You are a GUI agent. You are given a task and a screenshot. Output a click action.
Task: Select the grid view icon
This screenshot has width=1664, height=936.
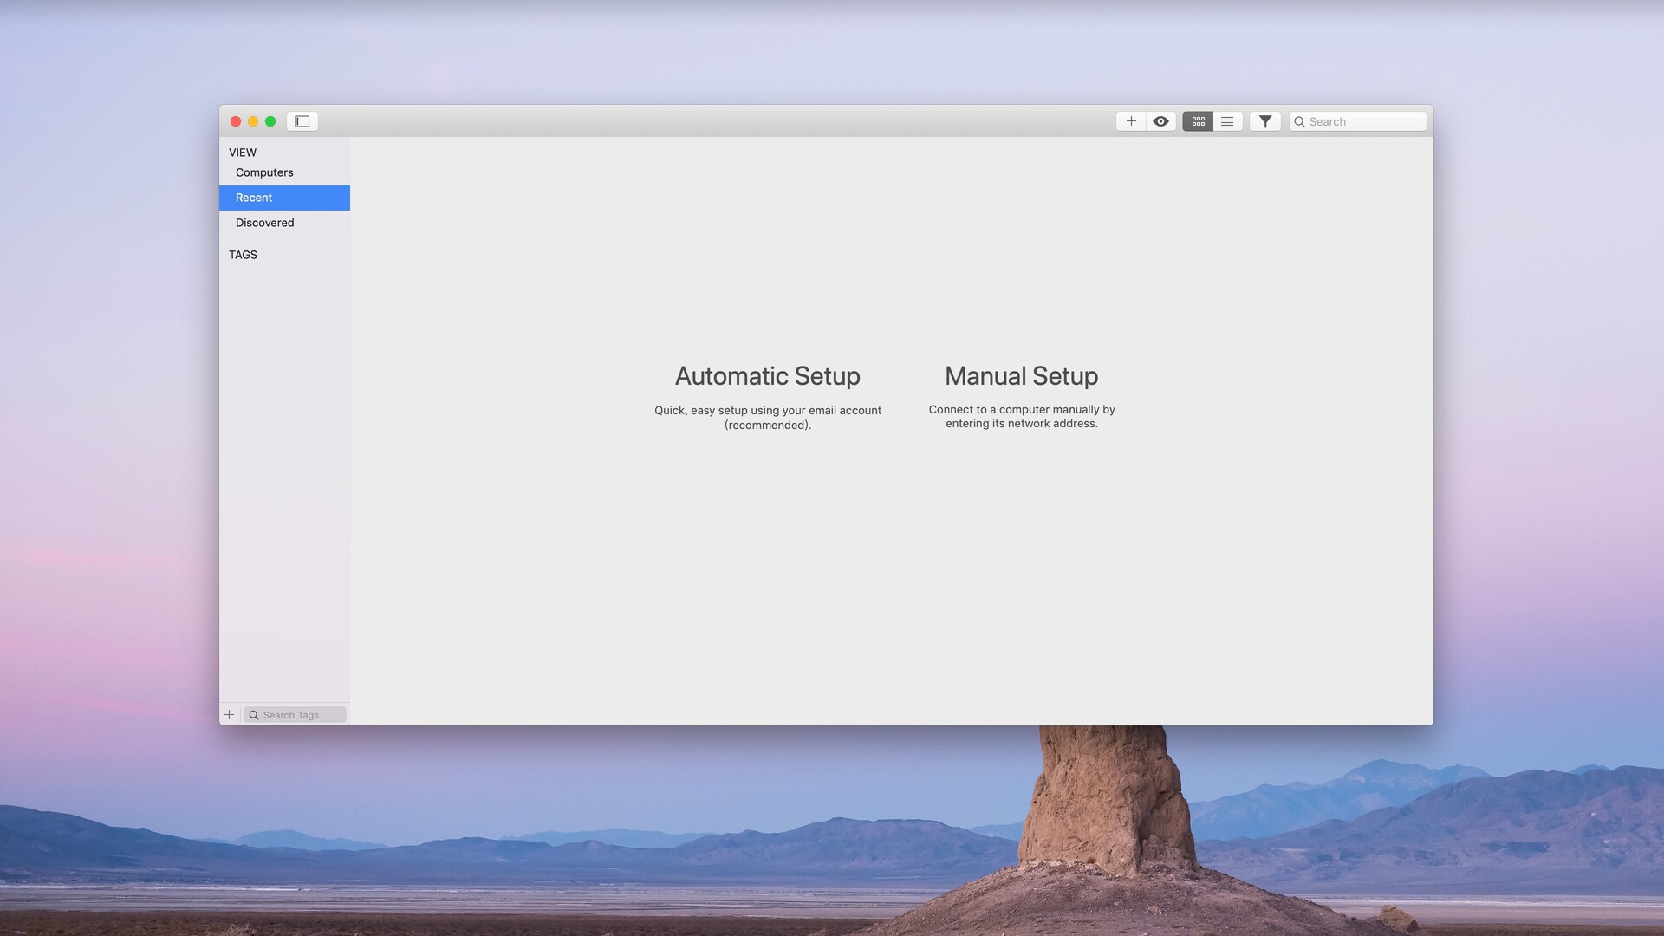pos(1197,120)
